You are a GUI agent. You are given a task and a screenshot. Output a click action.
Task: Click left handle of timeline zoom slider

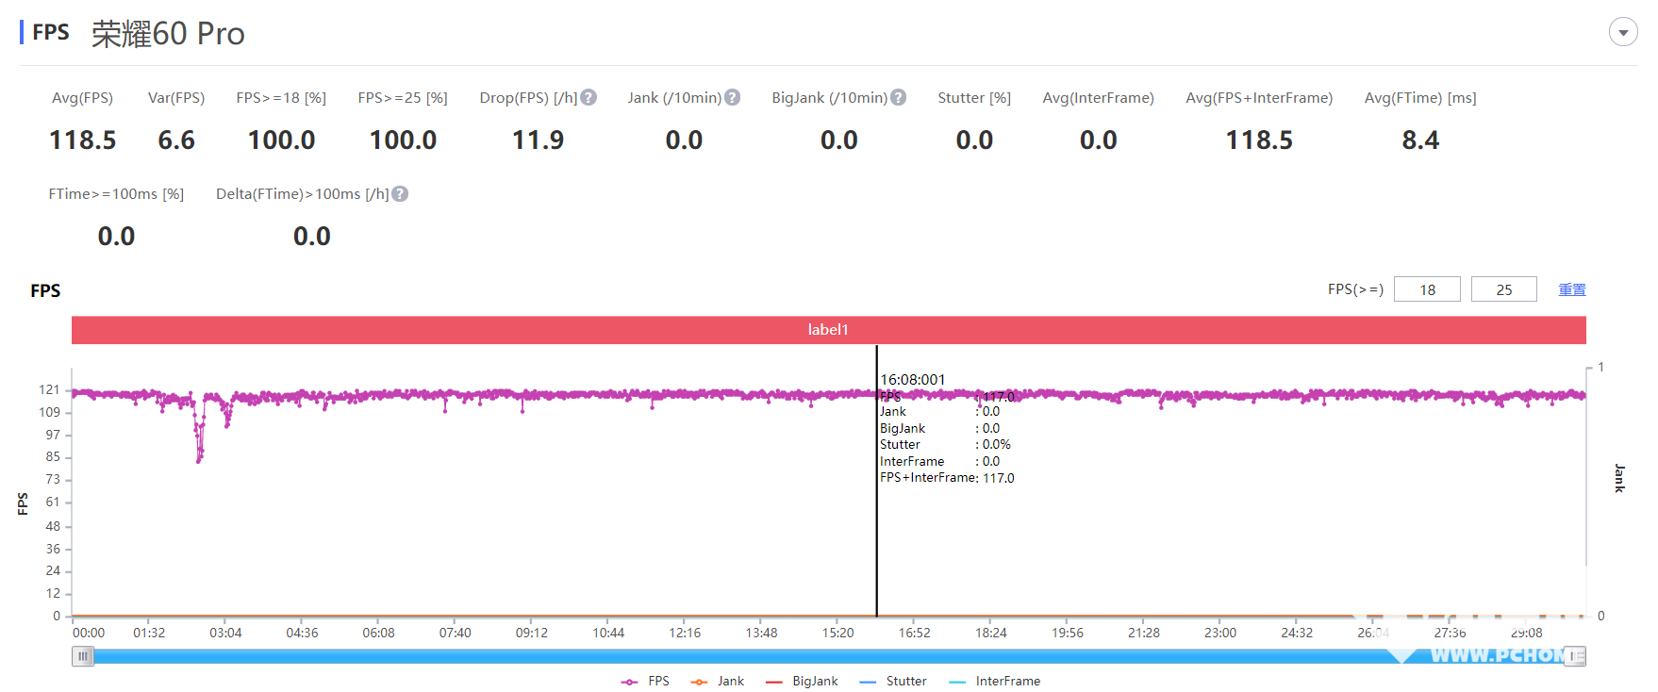point(83,656)
